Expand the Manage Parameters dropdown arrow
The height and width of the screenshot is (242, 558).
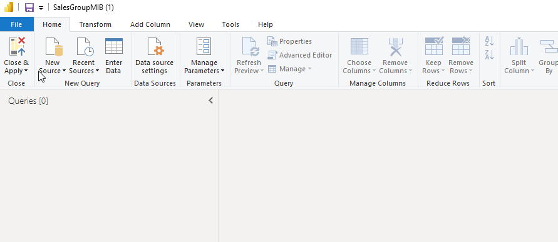(222, 71)
